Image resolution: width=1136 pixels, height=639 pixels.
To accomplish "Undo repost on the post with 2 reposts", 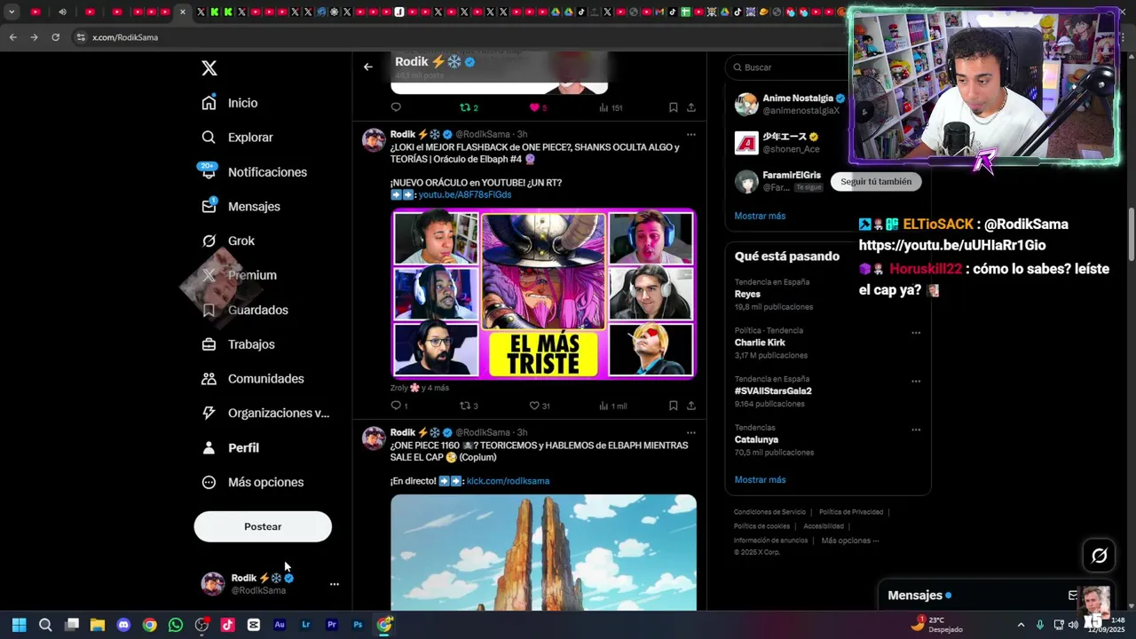I will pyautogui.click(x=469, y=107).
